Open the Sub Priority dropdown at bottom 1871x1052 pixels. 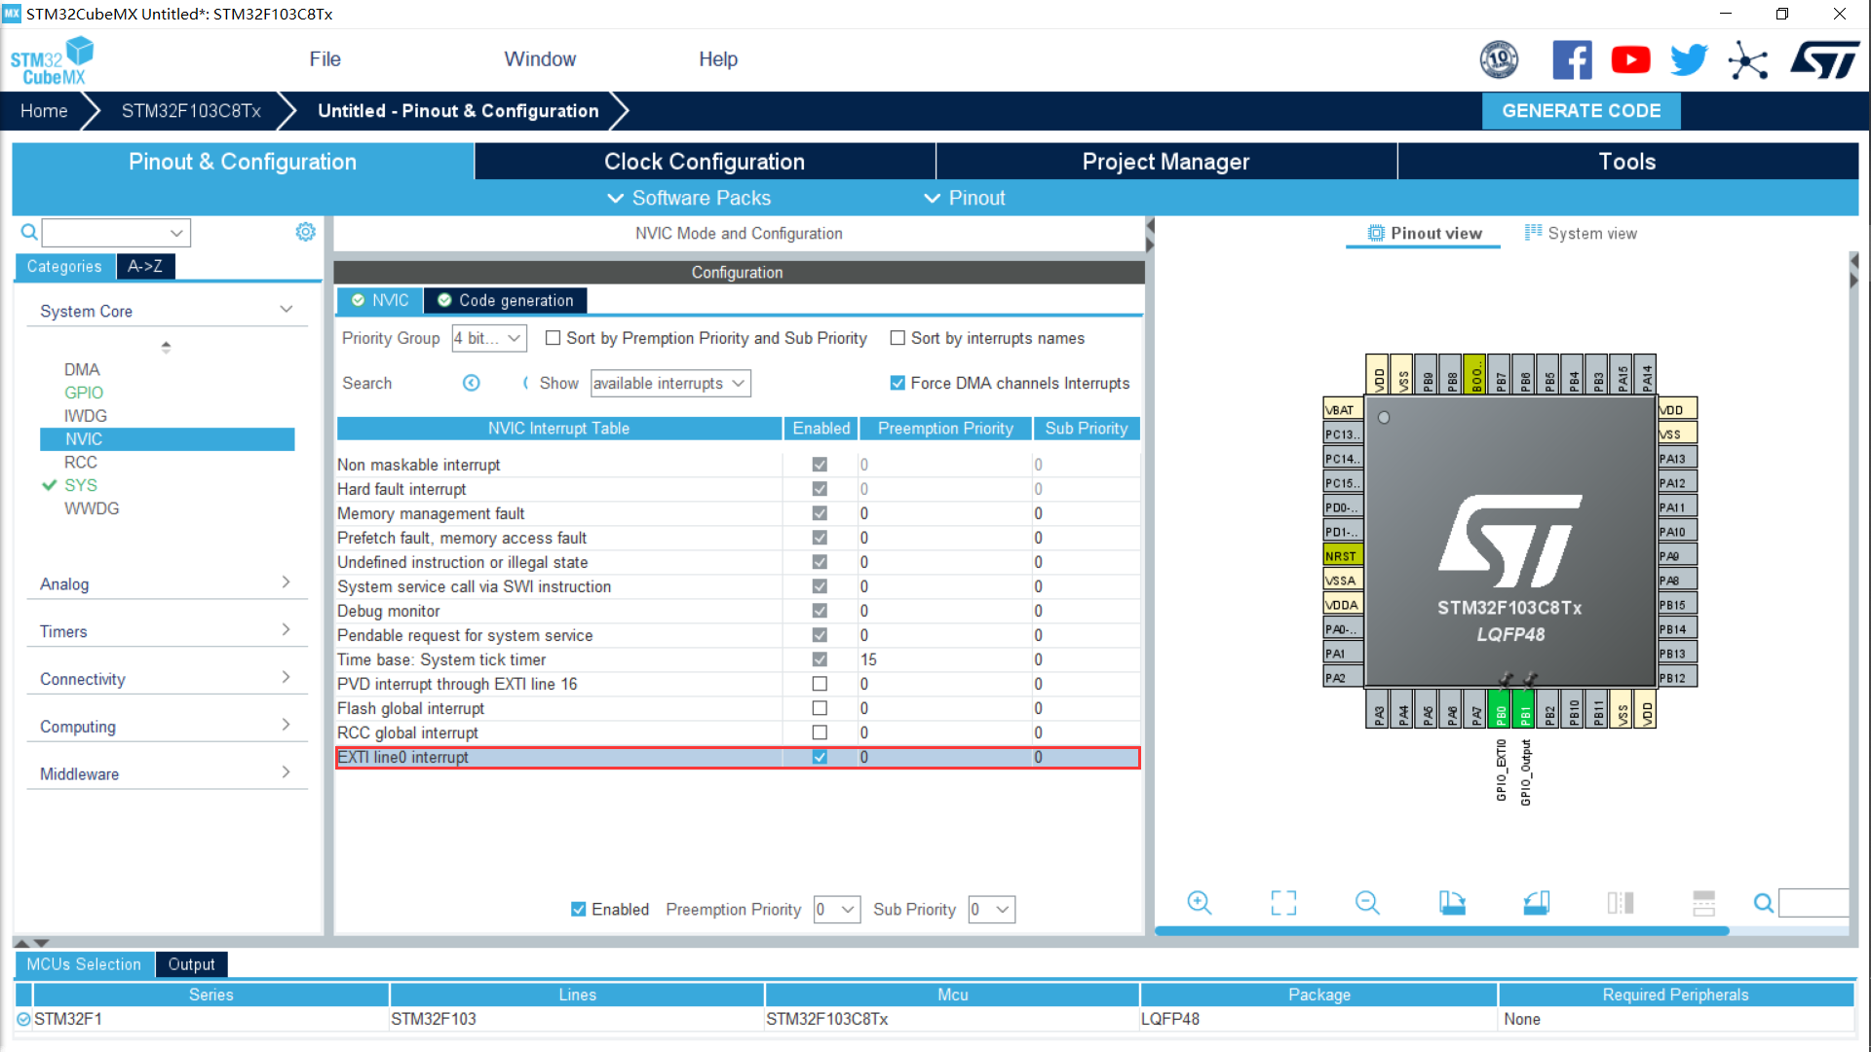point(992,910)
